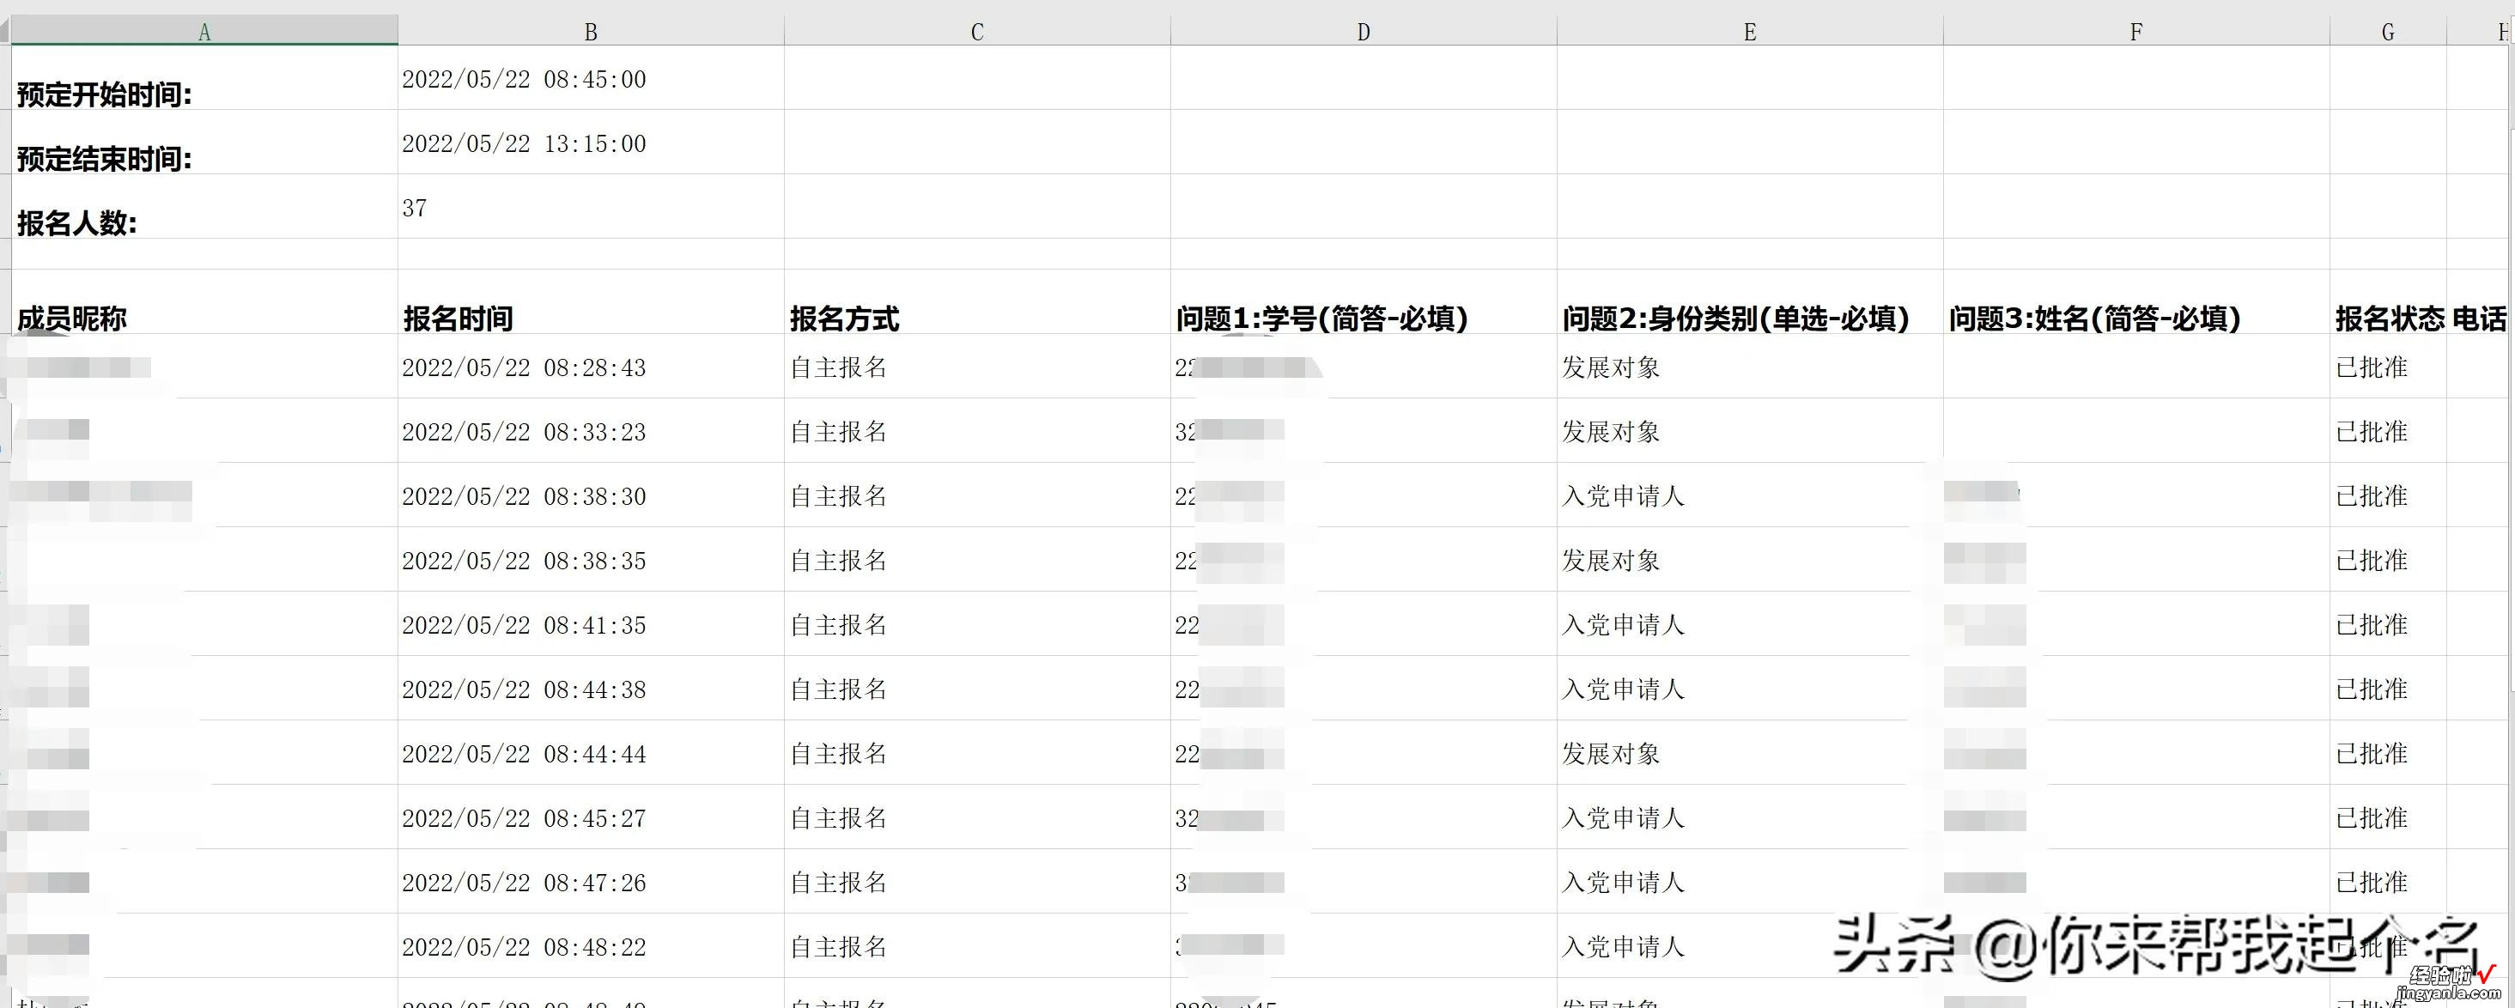Select signup time 2022/05/22 08:44:38

pos(591,688)
